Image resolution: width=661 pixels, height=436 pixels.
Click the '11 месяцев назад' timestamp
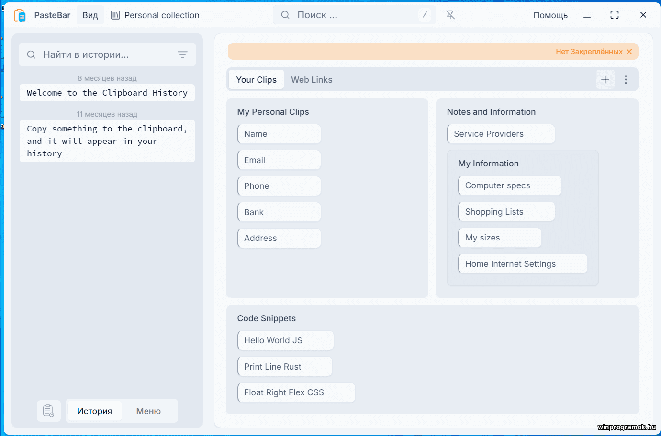pyautogui.click(x=107, y=114)
